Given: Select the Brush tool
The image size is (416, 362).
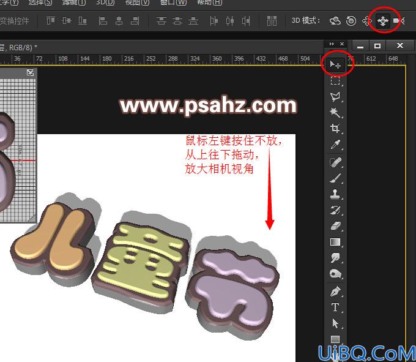Looking at the screenshot, I should click(x=335, y=178).
